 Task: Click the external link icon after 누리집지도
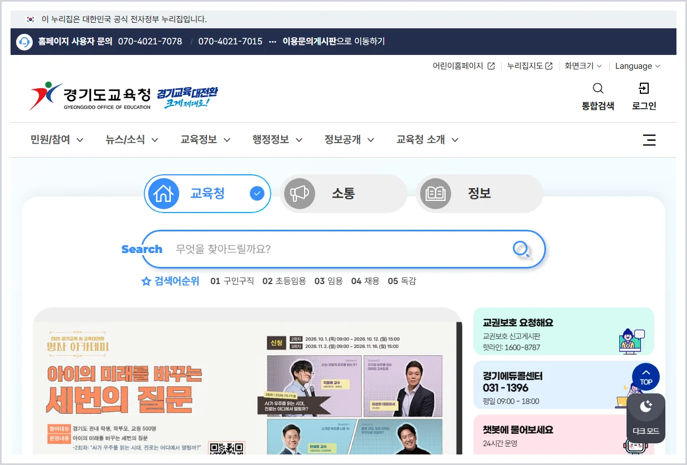coord(549,66)
